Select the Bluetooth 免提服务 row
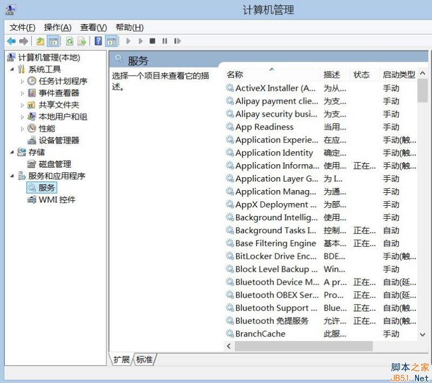The image size is (432, 383). [x=321, y=320]
